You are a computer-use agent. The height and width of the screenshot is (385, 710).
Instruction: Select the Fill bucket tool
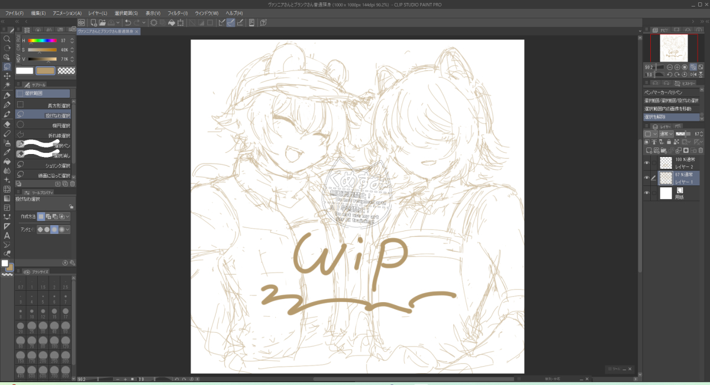(x=7, y=161)
